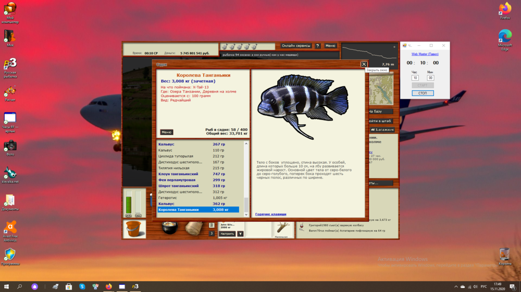Open Microsoft Edge desktop shortcut

pyautogui.click(x=505, y=40)
